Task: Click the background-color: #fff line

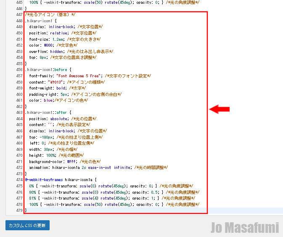Action: (x=65, y=162)
